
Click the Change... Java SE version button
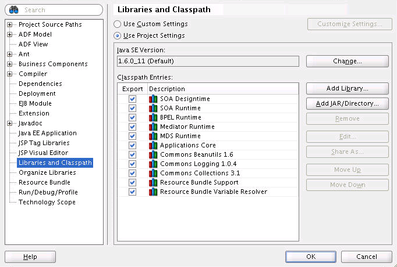[348, 61]
